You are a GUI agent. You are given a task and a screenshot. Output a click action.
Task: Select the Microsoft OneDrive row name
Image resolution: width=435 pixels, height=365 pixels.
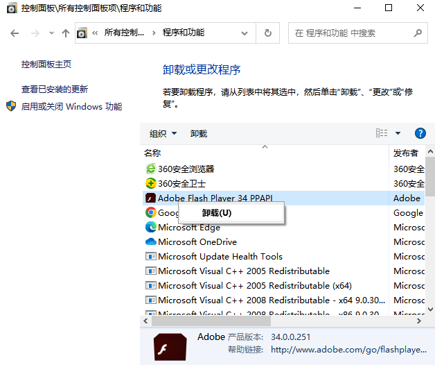(x=197, y=242)
